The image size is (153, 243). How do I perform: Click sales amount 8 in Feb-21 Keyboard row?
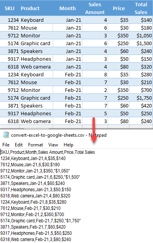point(95,74)
